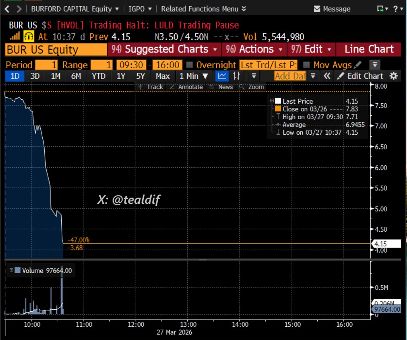Toggle the Mov Avgs checkbox
This screenshot has height=340, width=407.
(x=307, y=65)
